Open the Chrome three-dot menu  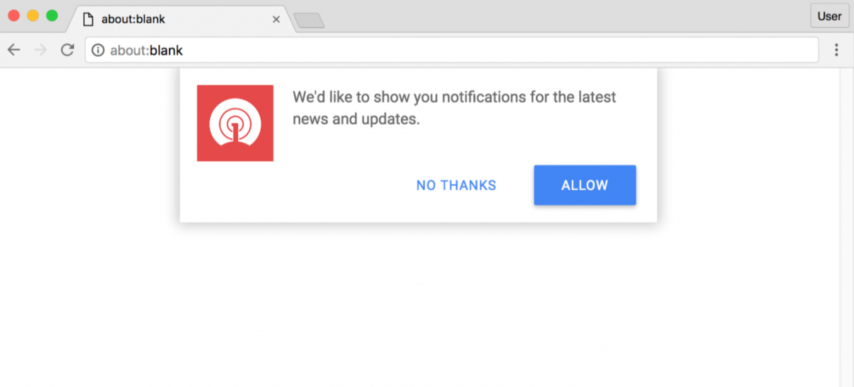pyautogui.click(x=836, y=50)
